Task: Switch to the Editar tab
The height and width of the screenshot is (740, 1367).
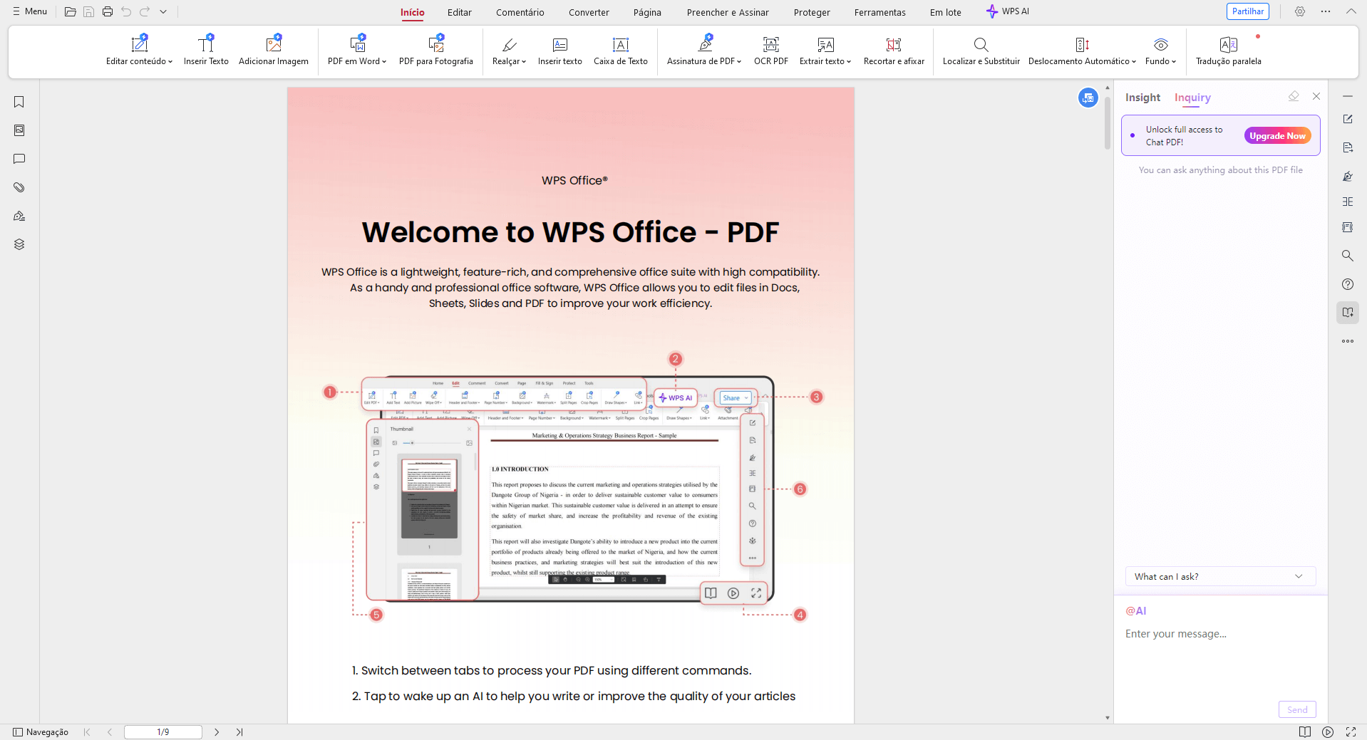Action: click(460, 12)
